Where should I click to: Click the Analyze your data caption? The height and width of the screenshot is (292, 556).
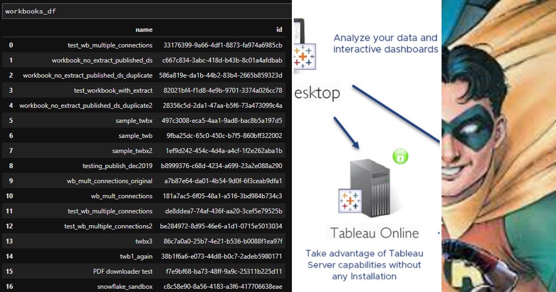[384, 44]
